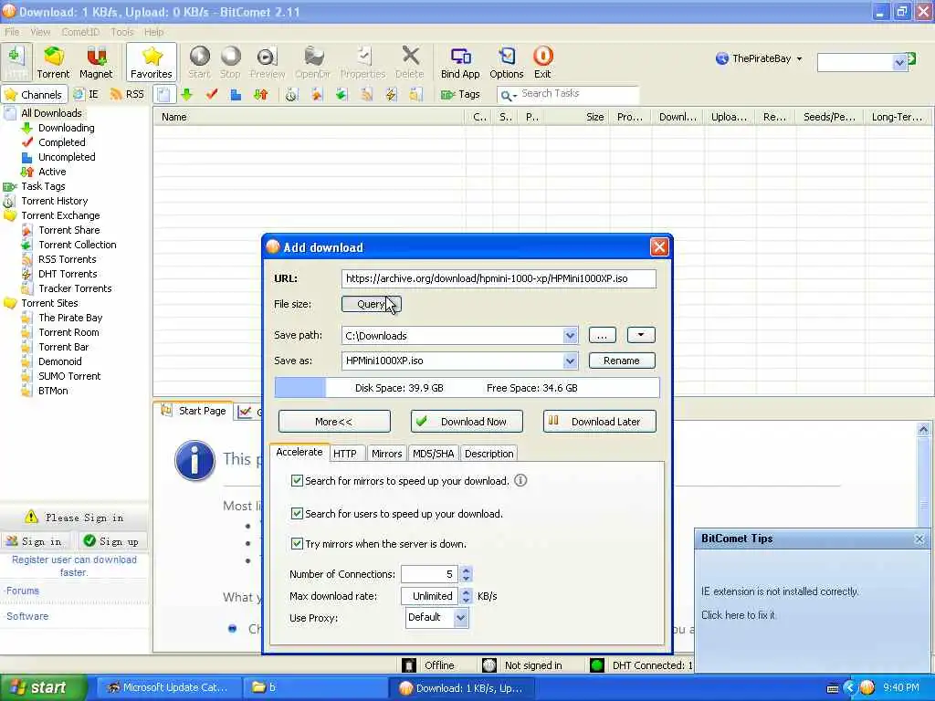Image resolution: width=935 pixels, height=701 pixels.
Task: Click the Channels star button
Action: click(x=34, y=94)
